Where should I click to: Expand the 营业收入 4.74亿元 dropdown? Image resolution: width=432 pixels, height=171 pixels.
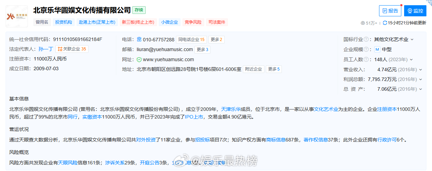421,70
